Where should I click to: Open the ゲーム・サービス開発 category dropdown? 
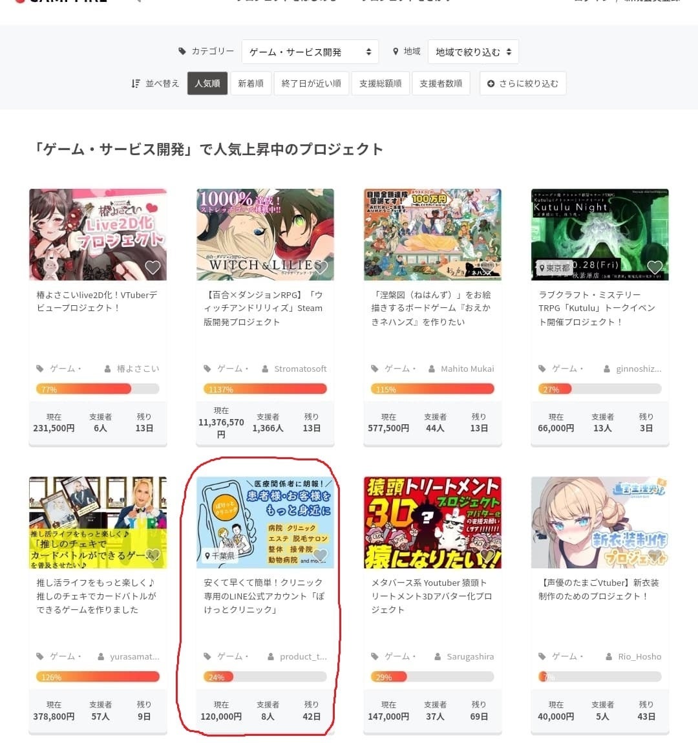(310, 52)
